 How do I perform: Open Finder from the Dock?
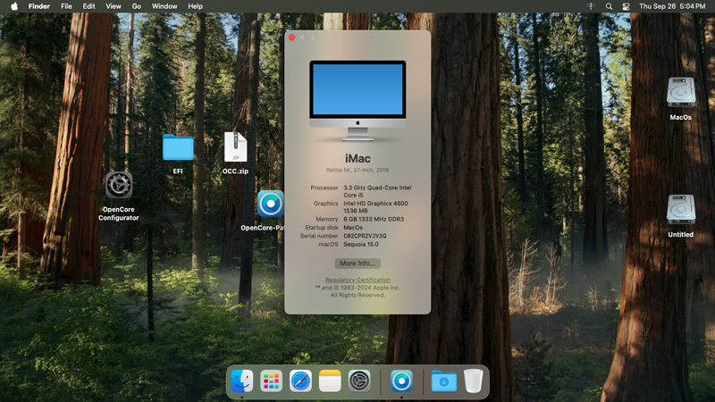click(241, 381)
